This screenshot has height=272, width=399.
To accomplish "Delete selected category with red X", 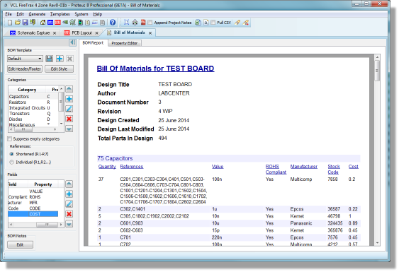I will pyautogui.click(x=69, y=119).
